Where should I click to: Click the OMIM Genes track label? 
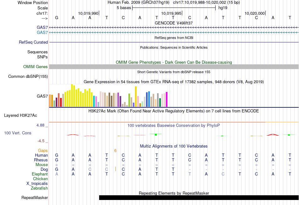click(x=35, y=67)
